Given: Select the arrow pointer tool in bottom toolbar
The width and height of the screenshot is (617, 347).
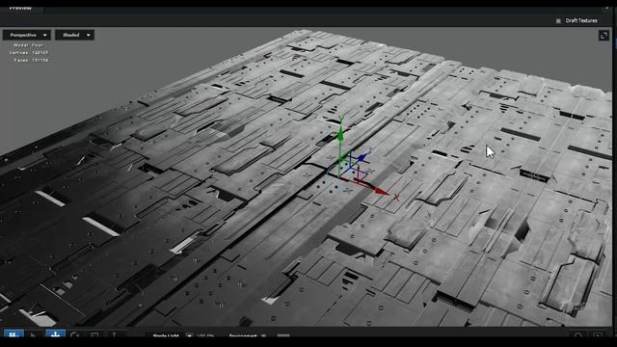Looking at the screenshot, I should coord(34,334).
